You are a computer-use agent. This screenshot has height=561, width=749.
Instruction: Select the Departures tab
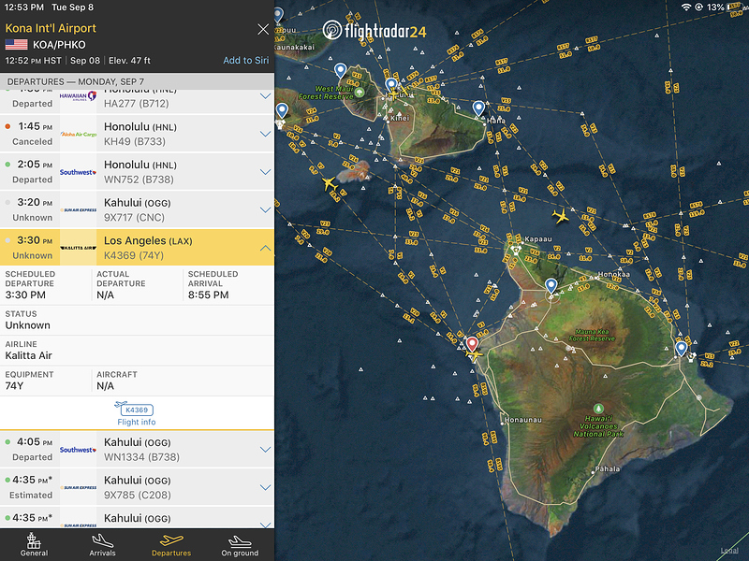pyautogui.click(x=171, y=545)
